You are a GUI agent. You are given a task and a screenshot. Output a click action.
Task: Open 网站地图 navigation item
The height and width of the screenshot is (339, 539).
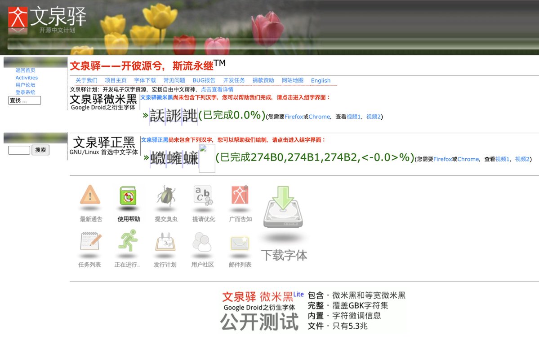[293, 80]
